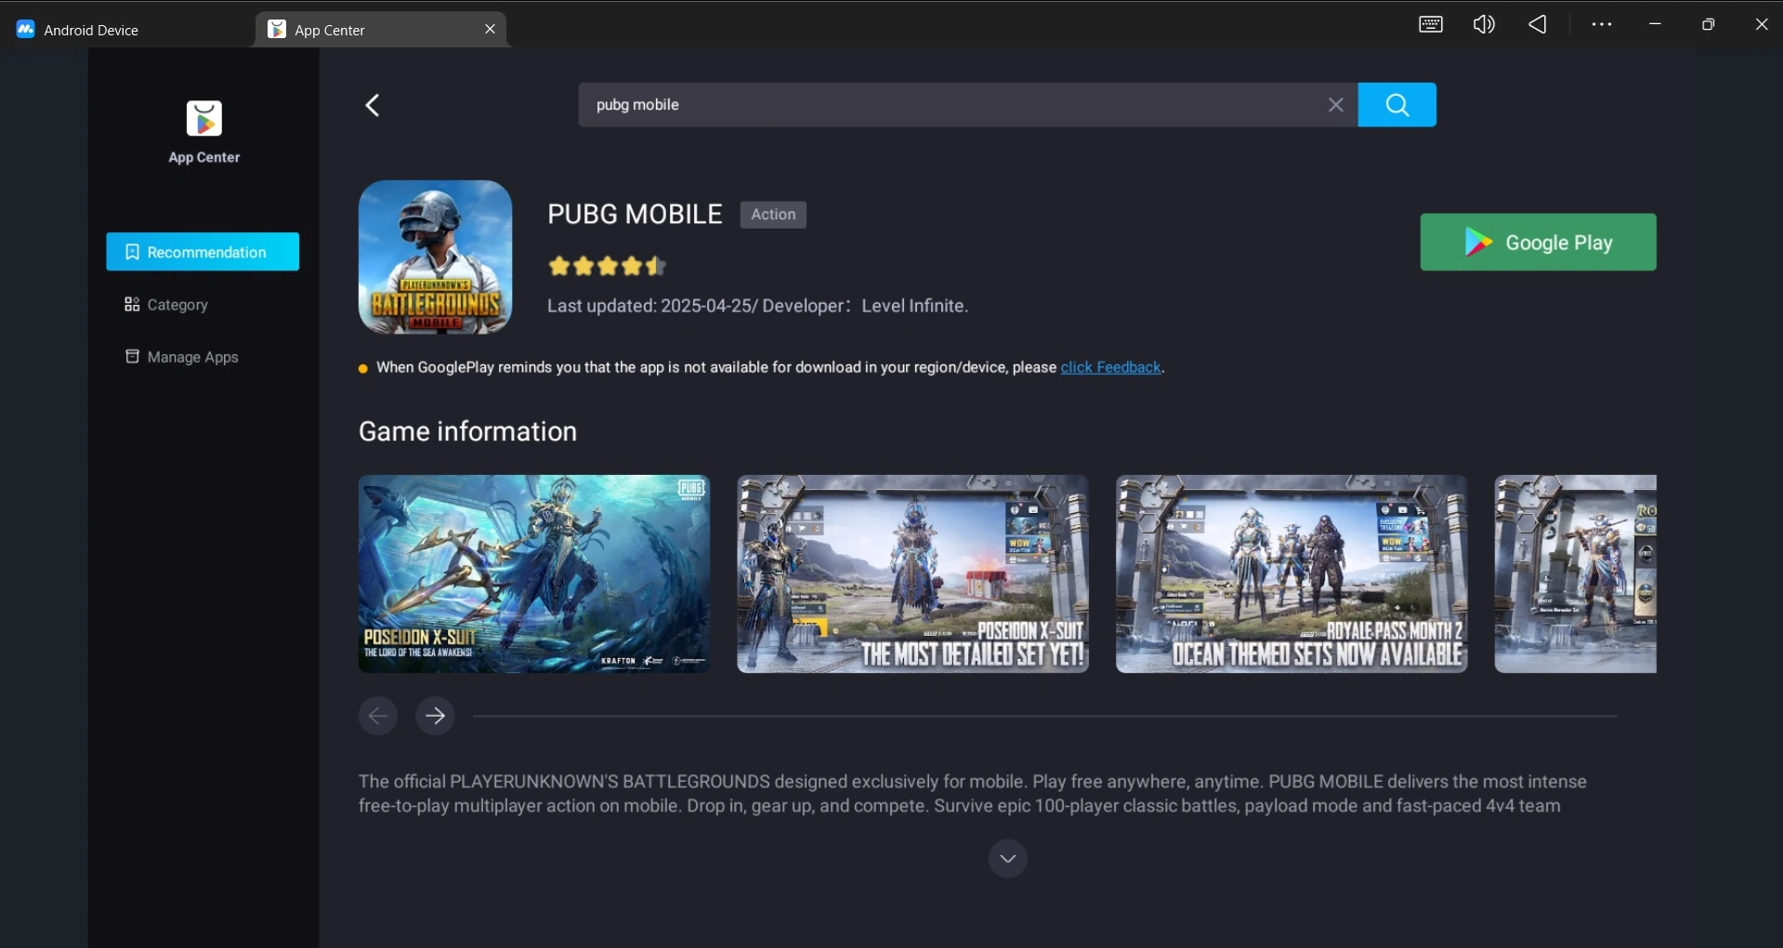Advance screenshots with the right arrow
Viewport: 1783px width, 948px height.
(x=434, y=716)
